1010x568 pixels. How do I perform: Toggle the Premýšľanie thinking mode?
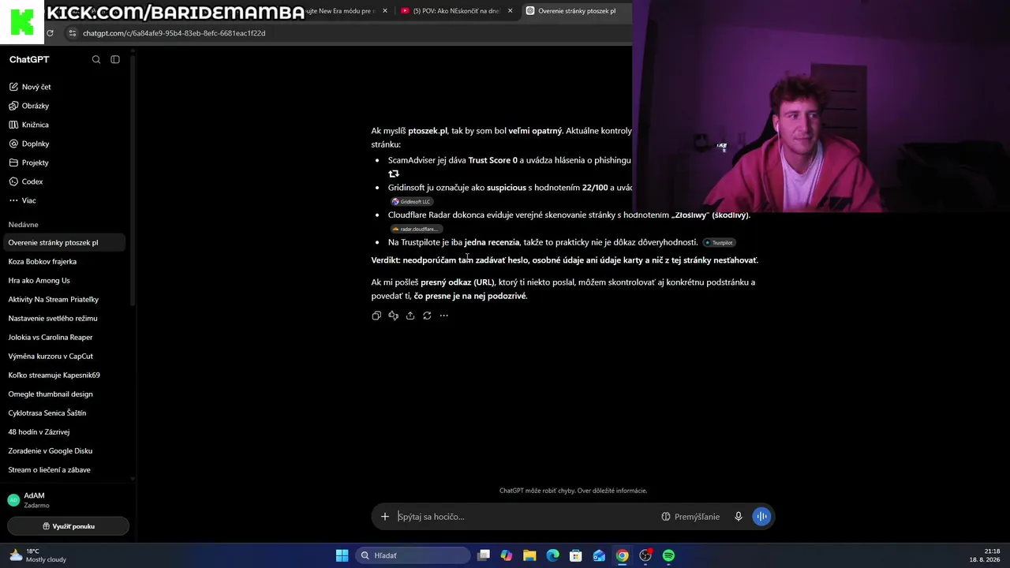point(690,517)
